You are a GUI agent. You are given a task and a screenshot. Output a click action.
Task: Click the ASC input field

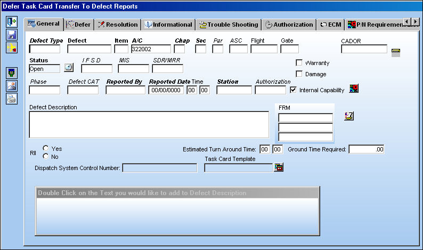pyautogui.click(x=239, y=49)
